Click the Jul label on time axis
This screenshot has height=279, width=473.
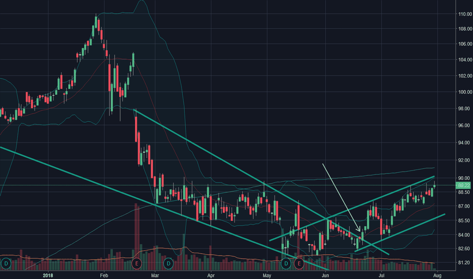tap(381, 275)
